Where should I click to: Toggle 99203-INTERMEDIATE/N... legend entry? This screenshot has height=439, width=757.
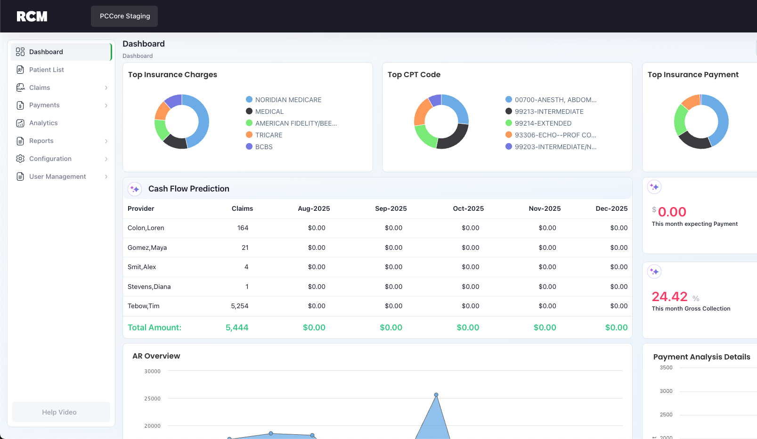551,147
